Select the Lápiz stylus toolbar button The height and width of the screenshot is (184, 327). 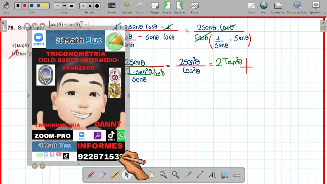pos(6,8)
